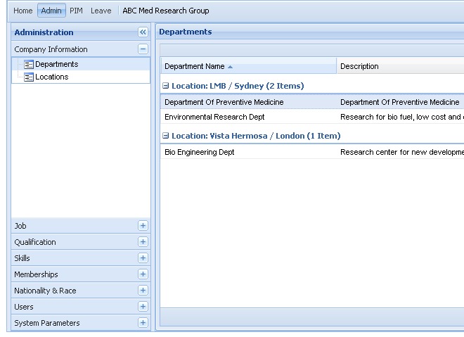Click the Departments tree item icon
This screenshot has width=464, height=337.
29,65
